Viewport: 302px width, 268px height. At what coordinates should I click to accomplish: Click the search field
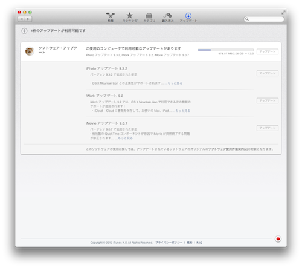264,19
